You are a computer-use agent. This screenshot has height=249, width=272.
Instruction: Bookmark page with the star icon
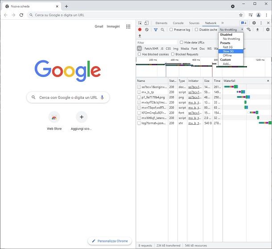click(x=241, y=15)
